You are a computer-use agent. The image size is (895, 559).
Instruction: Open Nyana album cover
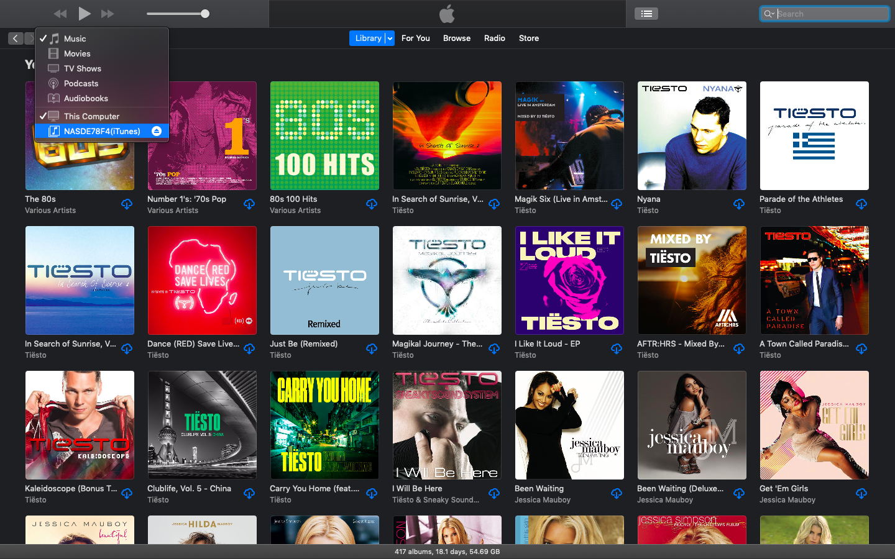pyautogui.click(x=692, y=135)
